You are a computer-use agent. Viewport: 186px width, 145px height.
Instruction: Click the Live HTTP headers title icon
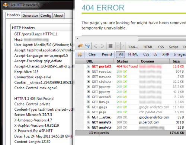(x=5, y=5)
